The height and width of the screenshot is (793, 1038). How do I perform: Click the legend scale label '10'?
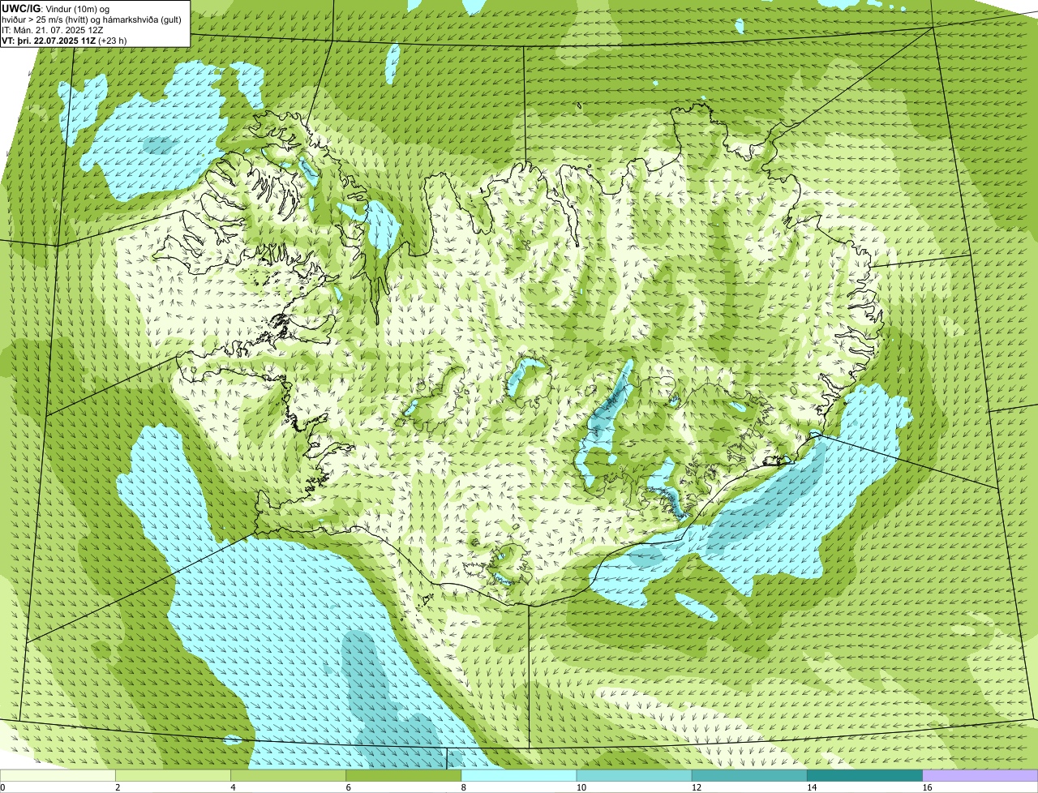click(581, 788)
